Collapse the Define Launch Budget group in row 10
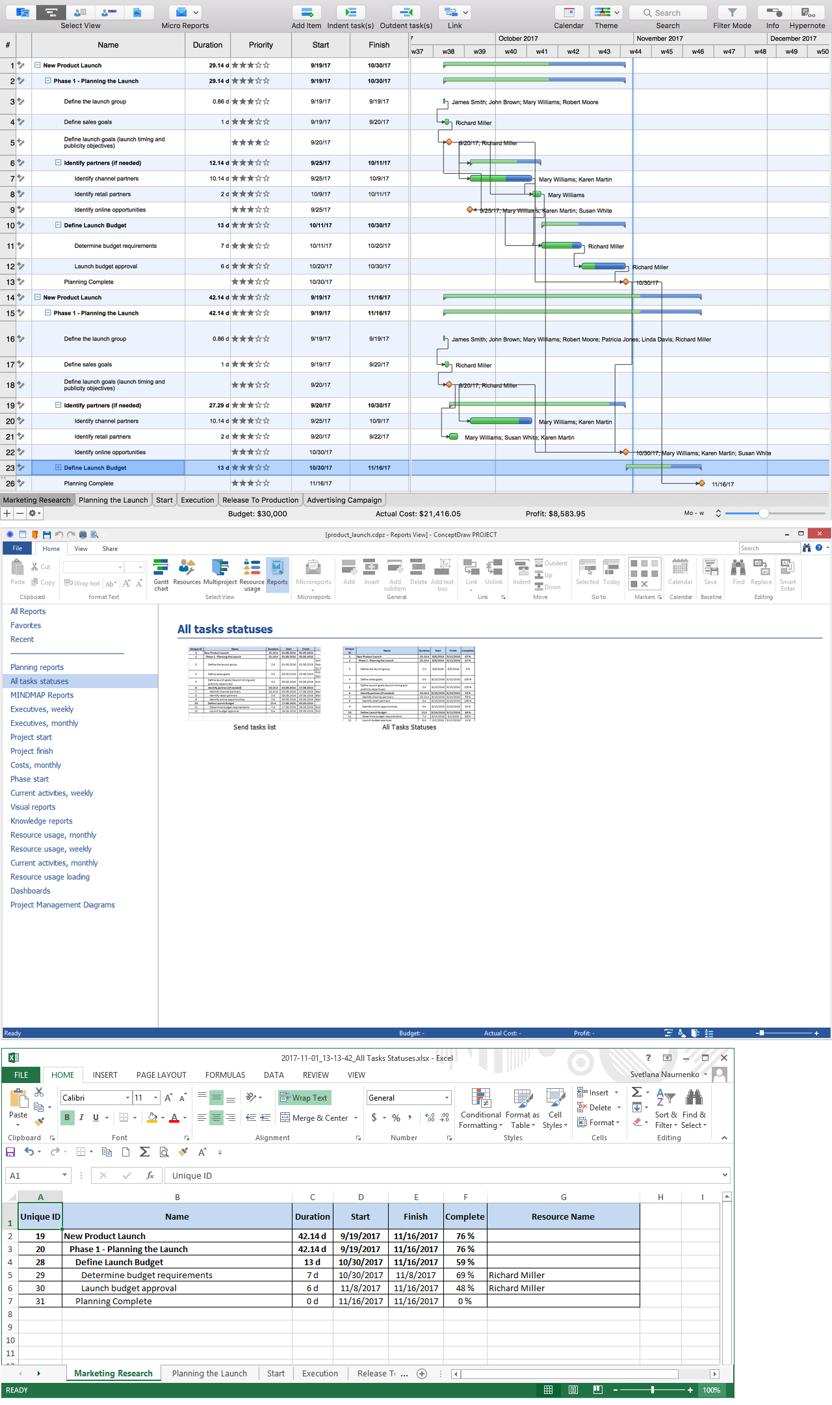This screenshot has height=1405, width=832. (x=58, y=225)
